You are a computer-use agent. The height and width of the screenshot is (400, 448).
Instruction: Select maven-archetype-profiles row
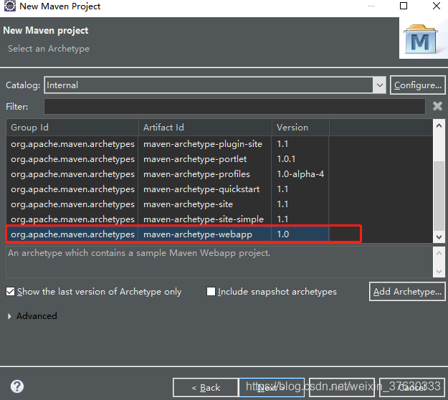(219, 174)
